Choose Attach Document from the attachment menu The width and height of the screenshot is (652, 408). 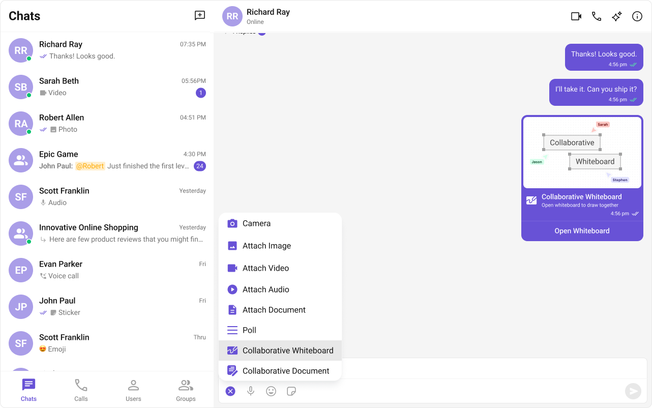click(273, 309)
